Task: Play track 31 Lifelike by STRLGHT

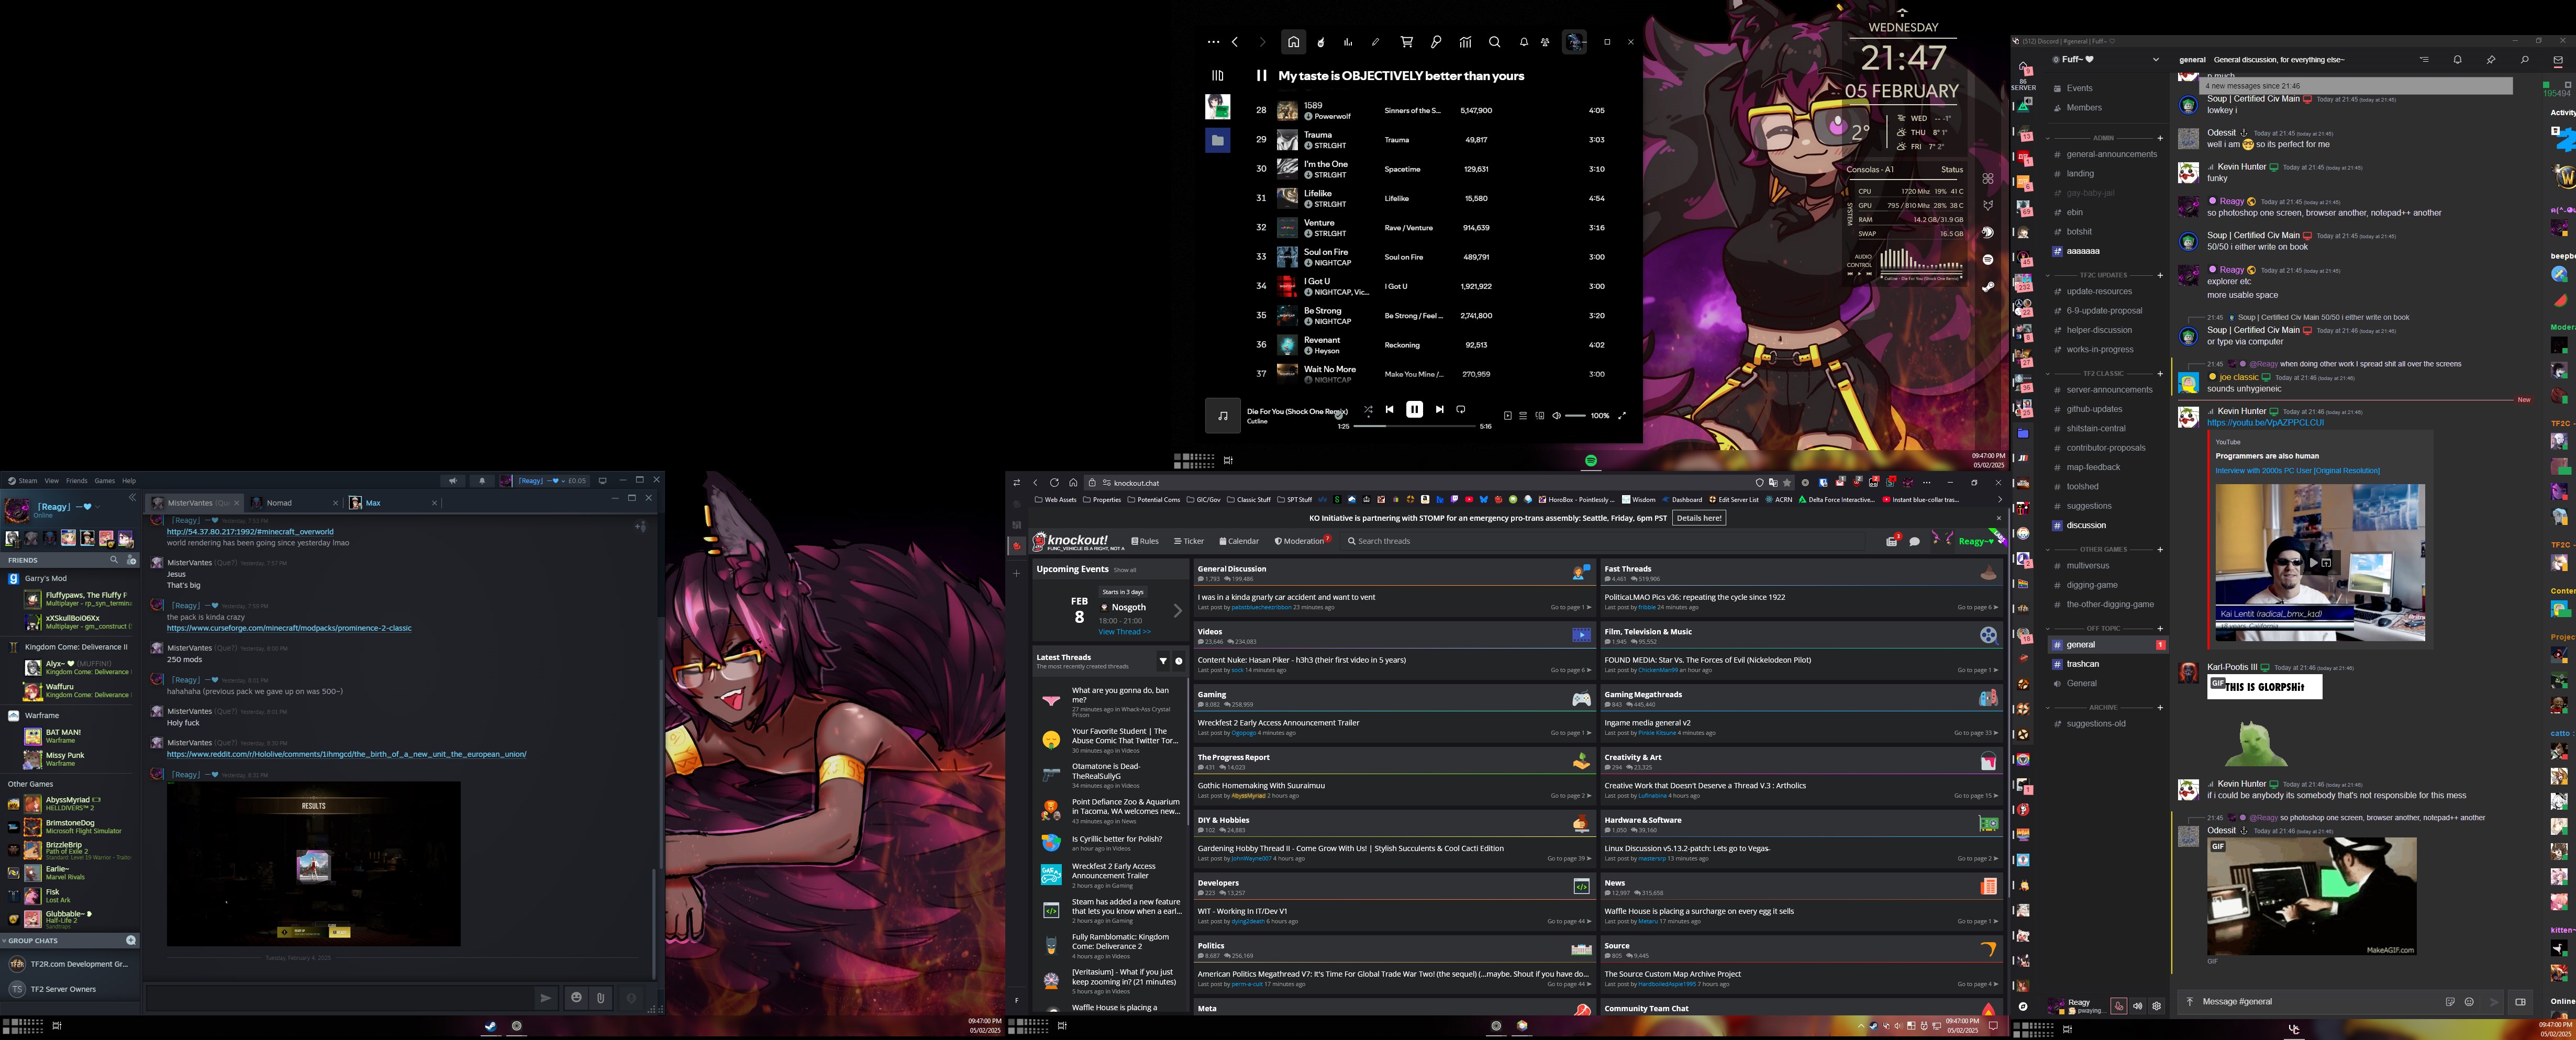Action: [1430, 198]
